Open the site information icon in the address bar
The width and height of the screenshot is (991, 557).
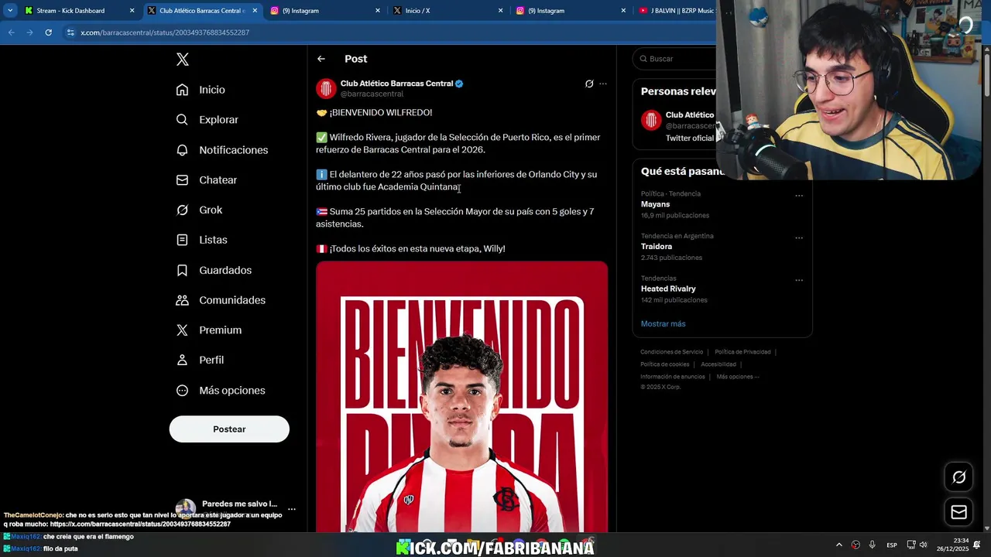point(70,32)
